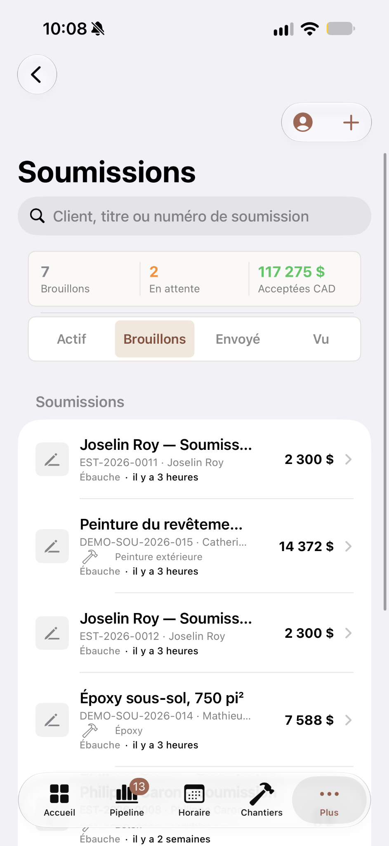The height and width of the screenshot is (846, 389).
Task: Open Chantiers hammer in bottom bar
Action: click(262, 800)
